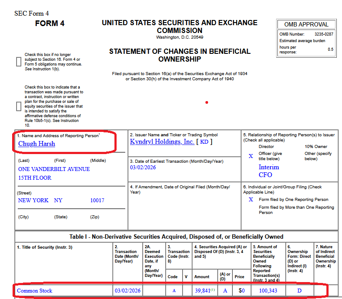
Task: Click the D ownership form cell
Action: point(300,291)
